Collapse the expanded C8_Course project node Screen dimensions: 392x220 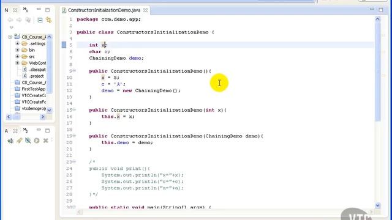10,37
